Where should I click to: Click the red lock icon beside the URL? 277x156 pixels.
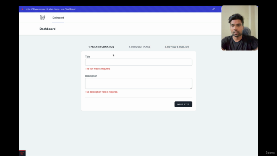[23, 9]
